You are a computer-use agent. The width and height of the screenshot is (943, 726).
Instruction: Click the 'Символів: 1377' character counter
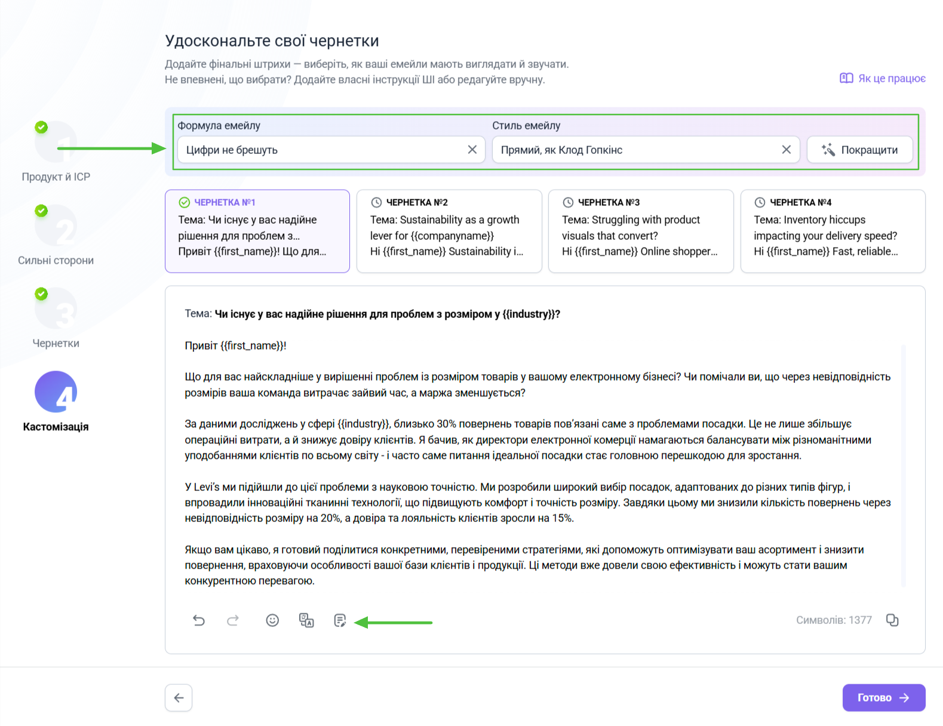834,620
